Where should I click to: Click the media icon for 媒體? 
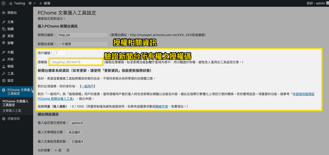pyautogui.click(x=4, y=29)
